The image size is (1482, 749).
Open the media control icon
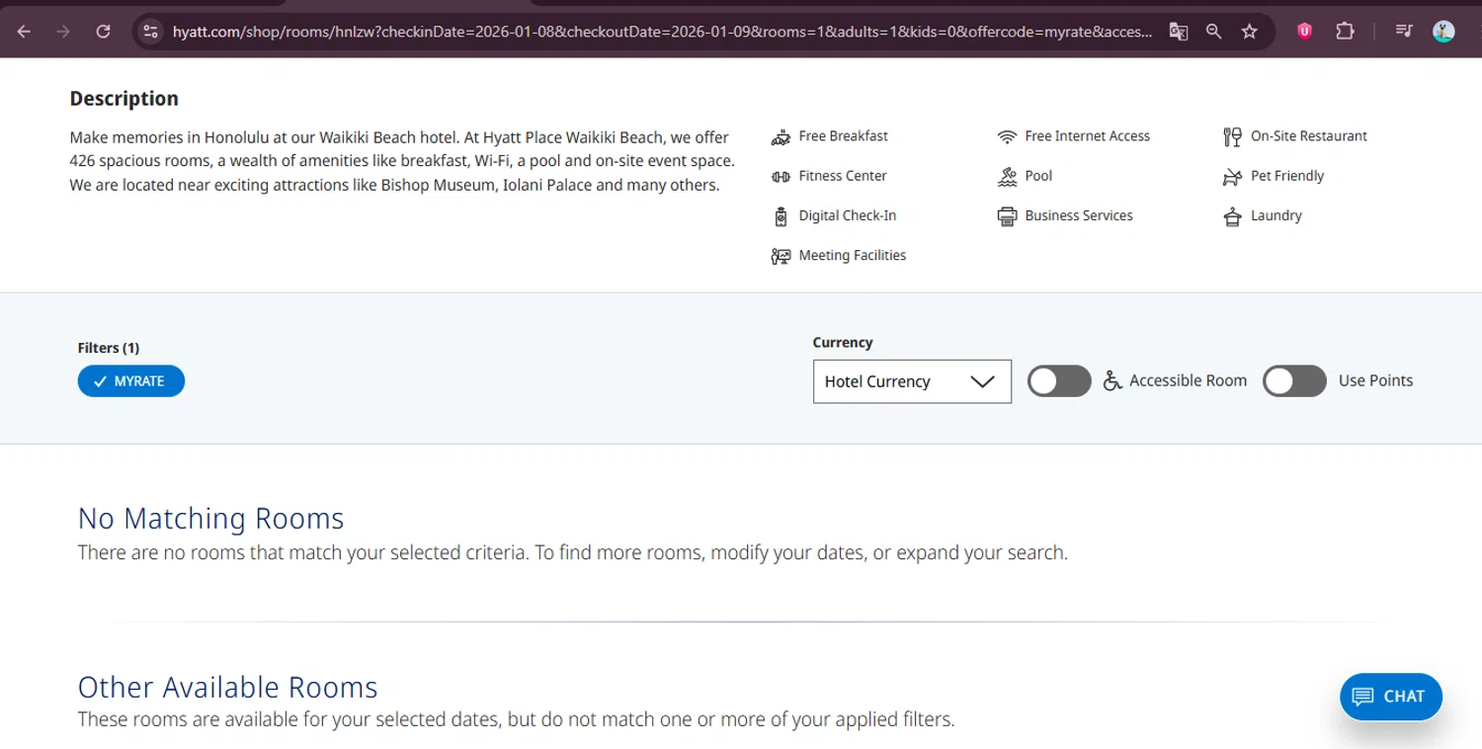[x=1403, y=32]
